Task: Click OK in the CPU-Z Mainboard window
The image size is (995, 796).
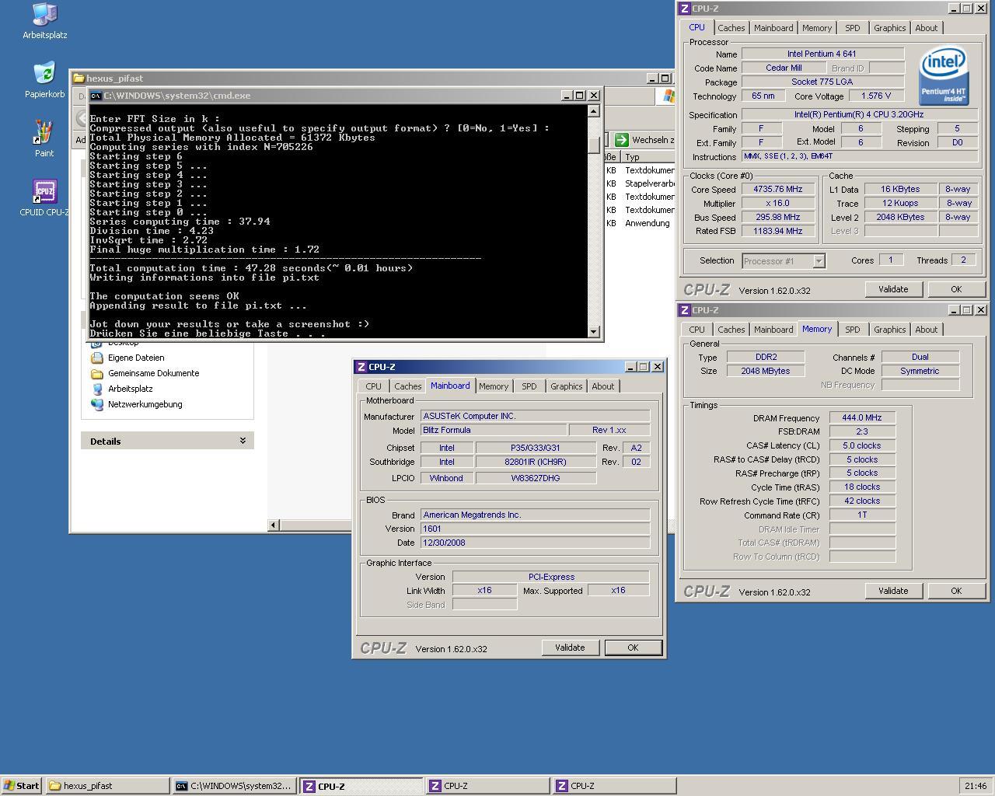Action: (x=633, y=648)
